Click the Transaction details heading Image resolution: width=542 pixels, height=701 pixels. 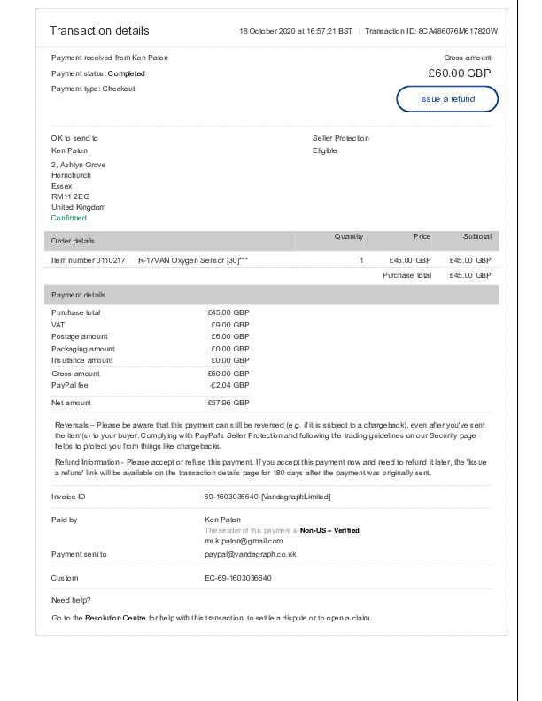tap(99, 31)
